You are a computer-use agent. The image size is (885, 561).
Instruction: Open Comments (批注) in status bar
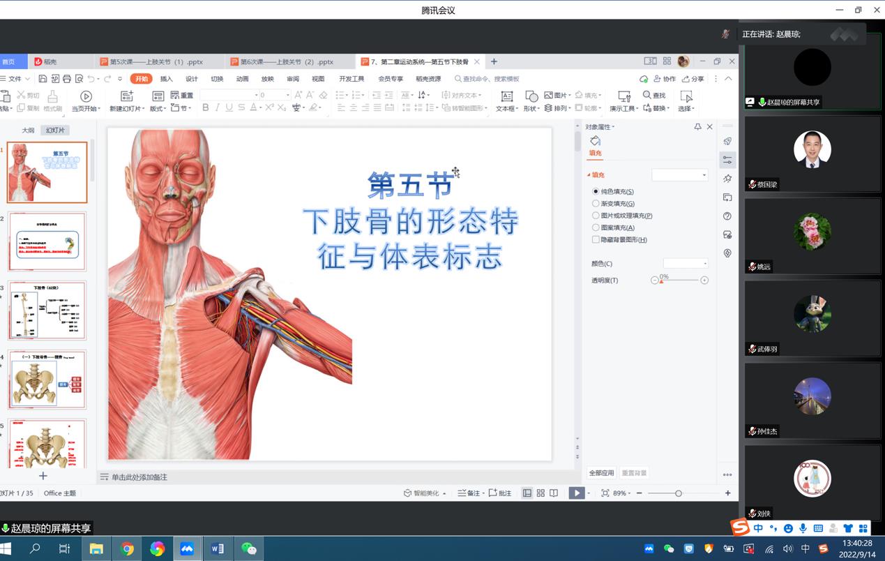pyautogui.click(x=500, y=493)
